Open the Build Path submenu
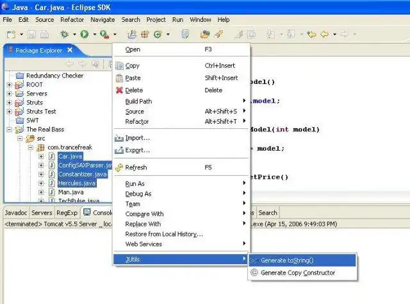Viewport: 410px width, 304px height. 181,101
